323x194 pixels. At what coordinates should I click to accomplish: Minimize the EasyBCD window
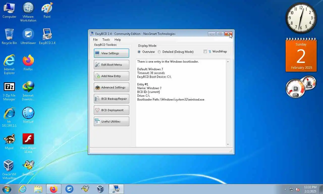(212, 34)
